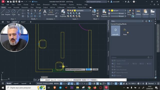This screenshot has height=90, width=160.
Task: Open status bar customization menu icon
Action: pyautogui.click(x=158, y=83)
